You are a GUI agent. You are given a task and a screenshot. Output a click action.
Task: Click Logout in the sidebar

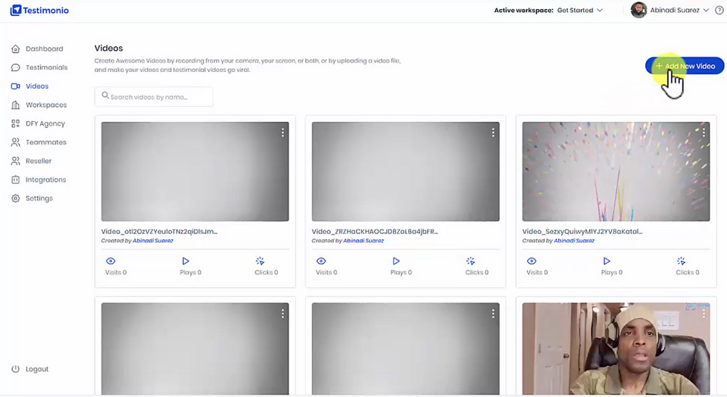[x=37, y=369]
